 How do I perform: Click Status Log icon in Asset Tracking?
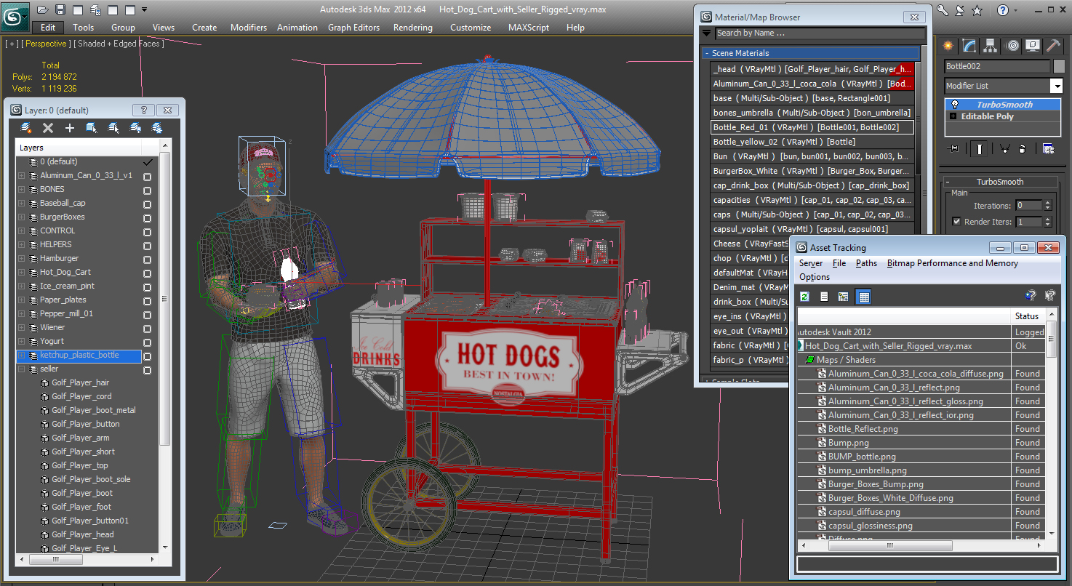pos(824,296)
